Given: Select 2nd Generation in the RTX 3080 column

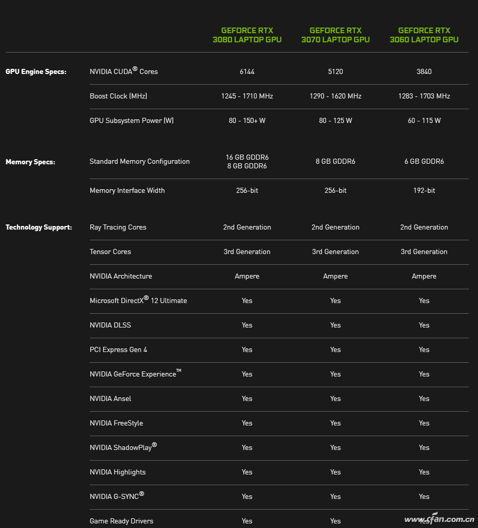Looking at the screenshot, I should pyautogui.click(x=247, y=228).
